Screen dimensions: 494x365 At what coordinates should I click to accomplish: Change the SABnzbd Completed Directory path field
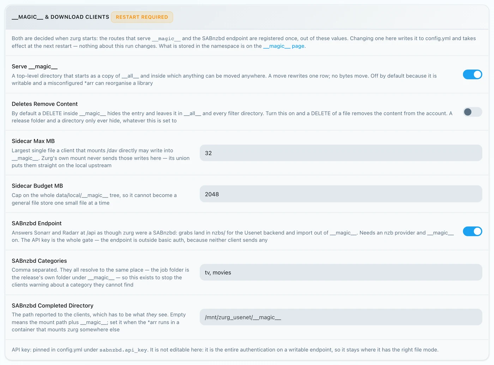coord(341,317)
